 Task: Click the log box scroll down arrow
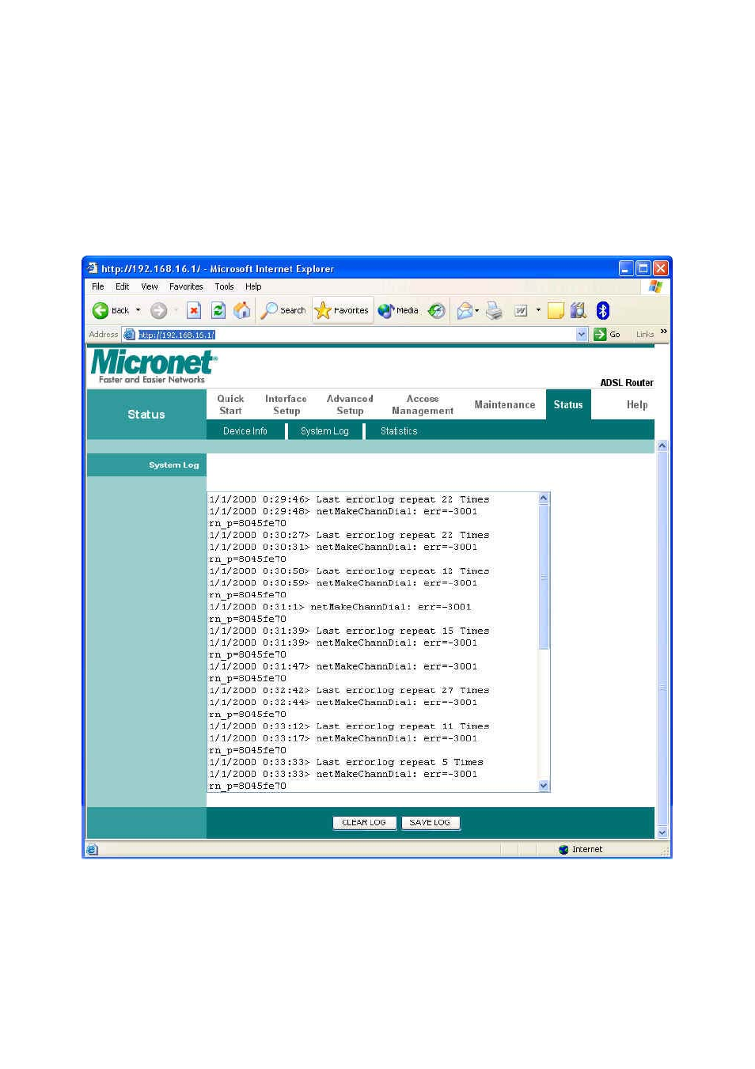pos(544,786)
